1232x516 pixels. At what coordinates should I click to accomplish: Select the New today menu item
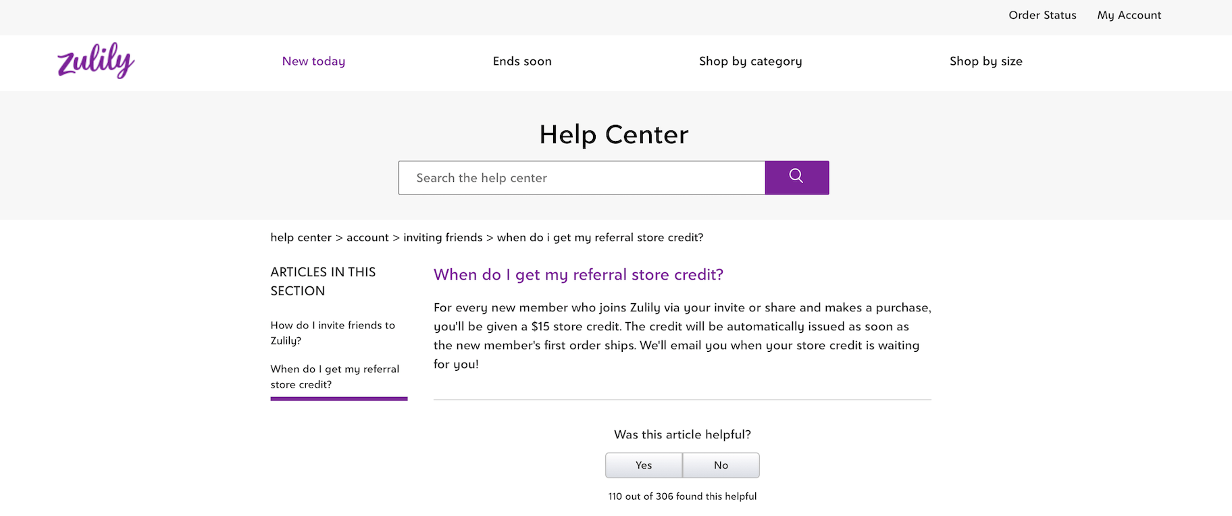click(313, 61)
